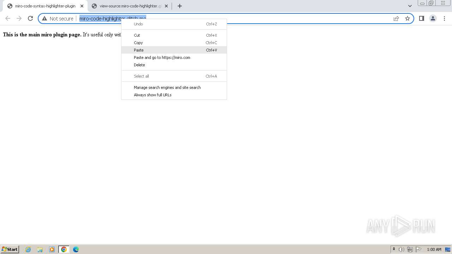Choose Copy in context menu
Screen dimensions: 452x254
pyautogui.click(x=174, y=43)
